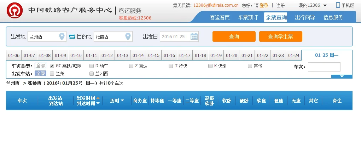Screen dimensions: 361x154
Task: Select date tab 01-08
Action: [x=45, y=55]
